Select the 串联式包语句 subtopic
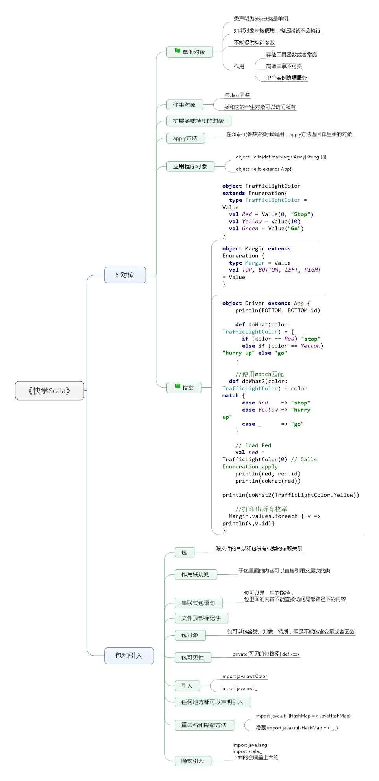Image resolution: width=379 pixels, height=781 pixels. pyautogui.click(x=199, y=603)
